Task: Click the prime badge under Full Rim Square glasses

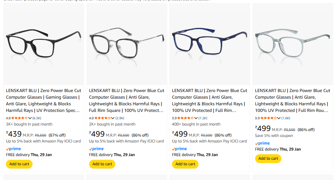Action: point(97,149)
